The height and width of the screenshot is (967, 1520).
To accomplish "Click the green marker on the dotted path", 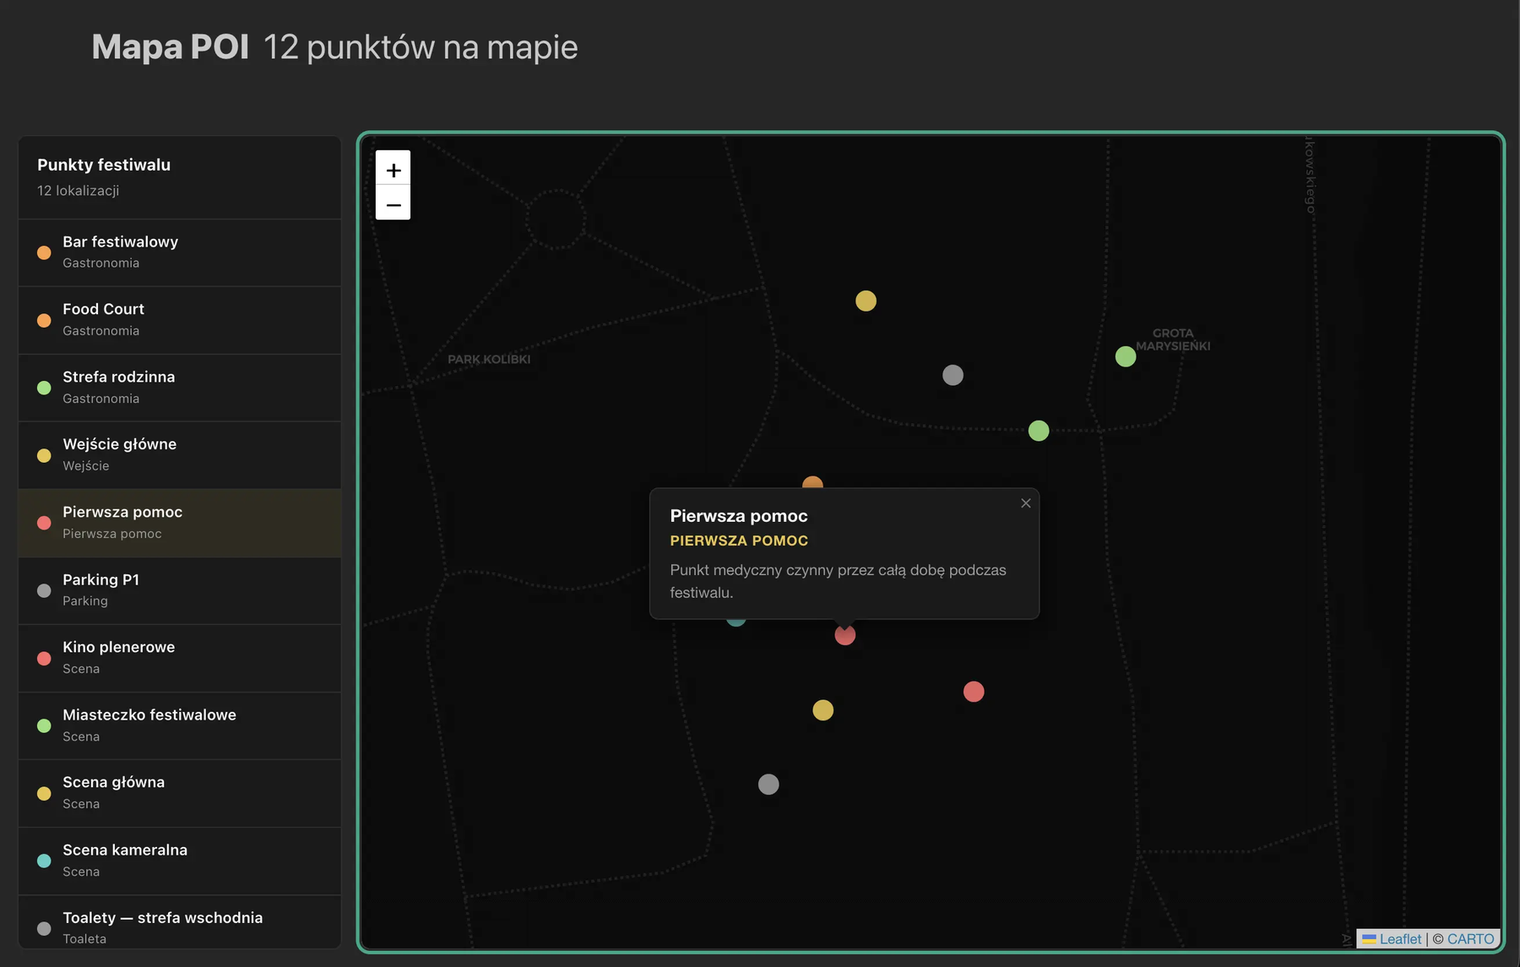I will pyautogui.click(x=1039, y=431).
